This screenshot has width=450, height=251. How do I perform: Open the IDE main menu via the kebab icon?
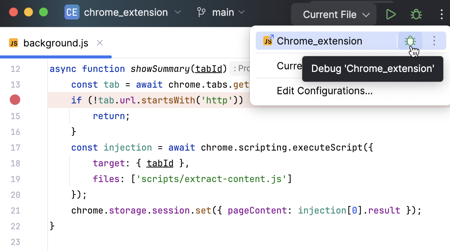[441, 14]
